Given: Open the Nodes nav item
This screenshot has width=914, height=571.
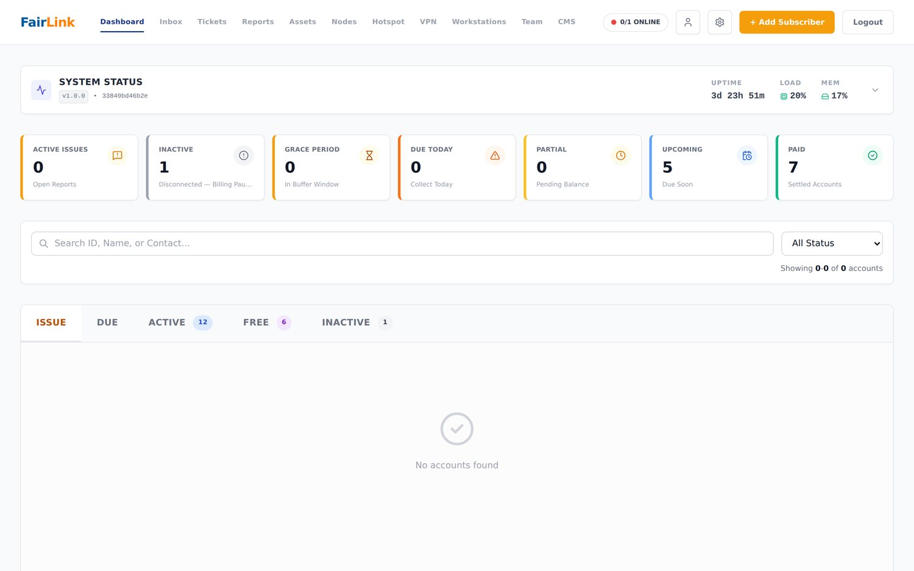Looking at the screenshot, I should (x=344, y=22).
